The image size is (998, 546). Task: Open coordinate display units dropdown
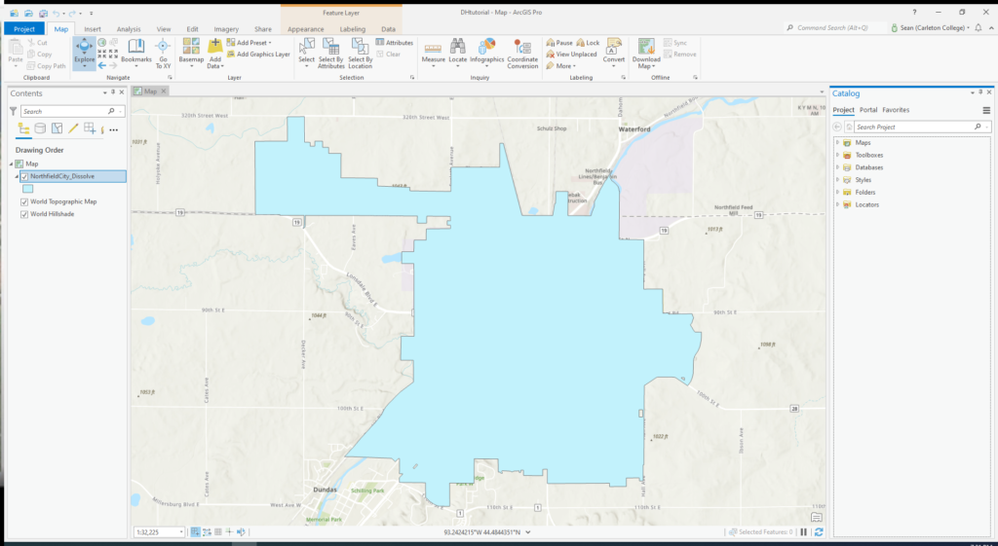point(528,532)
